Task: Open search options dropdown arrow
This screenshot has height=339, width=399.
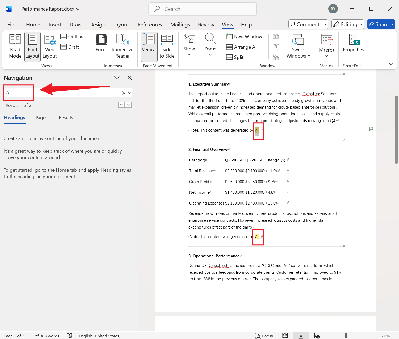Action: (129, 93)
